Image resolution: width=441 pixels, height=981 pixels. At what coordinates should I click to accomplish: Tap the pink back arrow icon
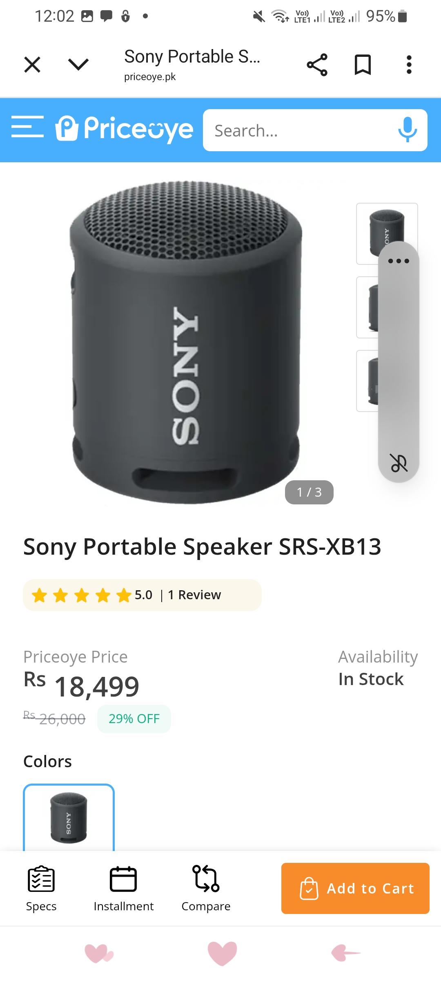click(x=345, y=953)
